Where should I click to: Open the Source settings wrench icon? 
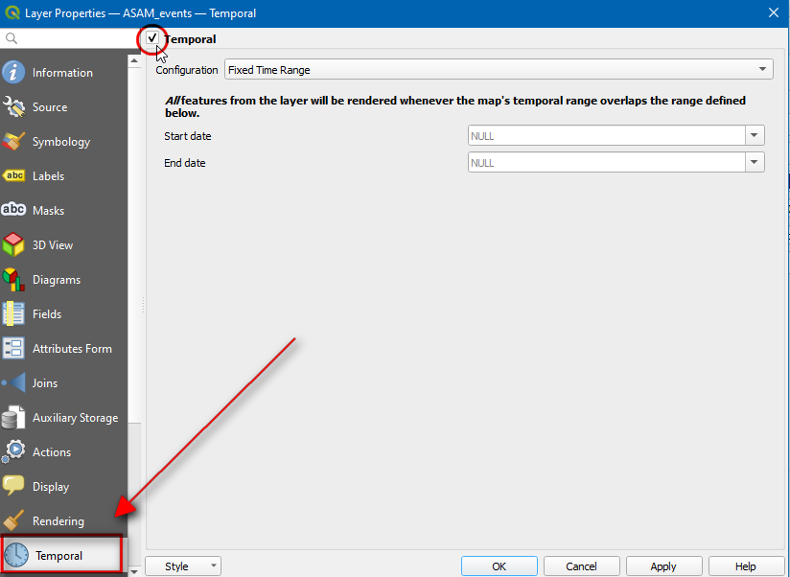[x=14, y=107]
